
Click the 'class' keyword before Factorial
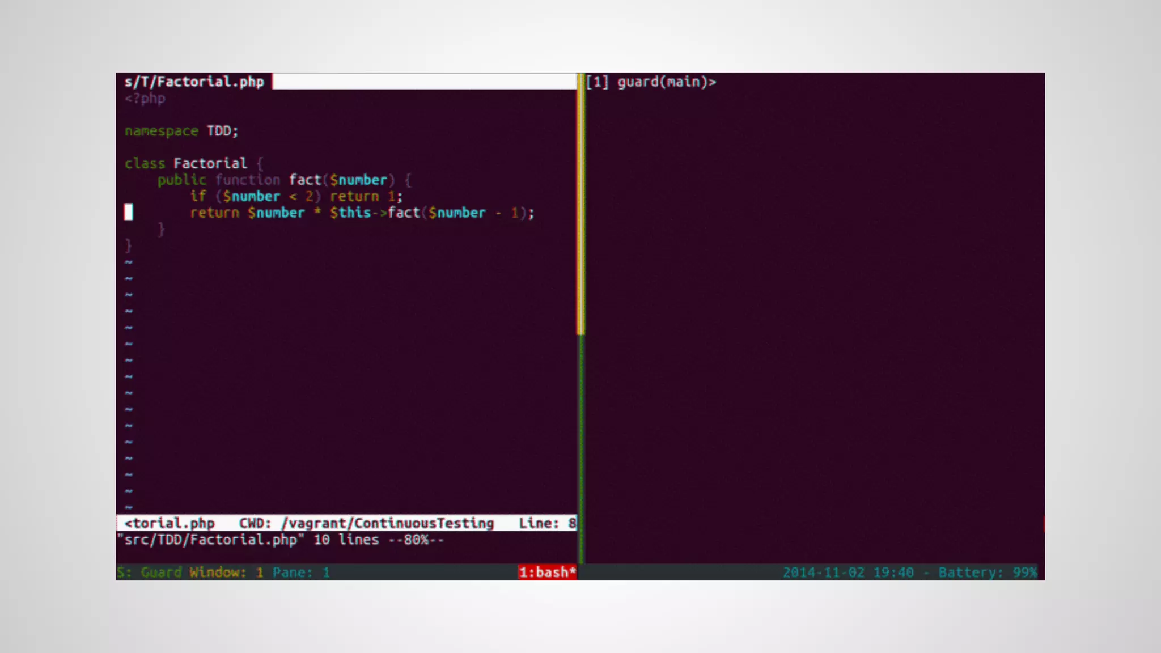pyautogui.click(x=145, y=164)
